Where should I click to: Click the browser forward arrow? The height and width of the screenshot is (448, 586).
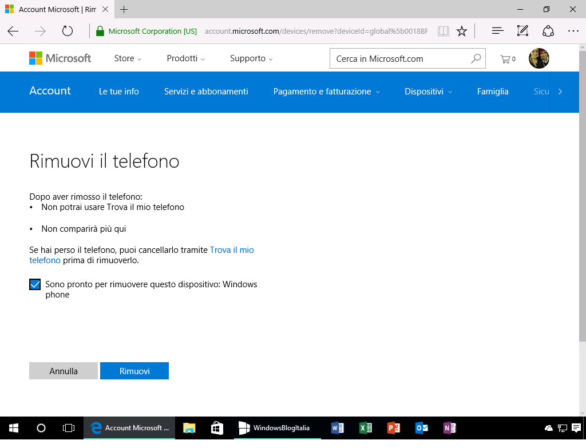40,31
